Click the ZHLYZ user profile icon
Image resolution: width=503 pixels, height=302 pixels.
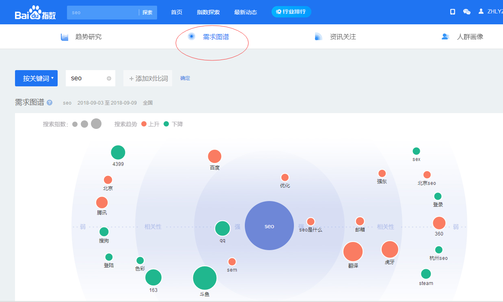(481, 11)
